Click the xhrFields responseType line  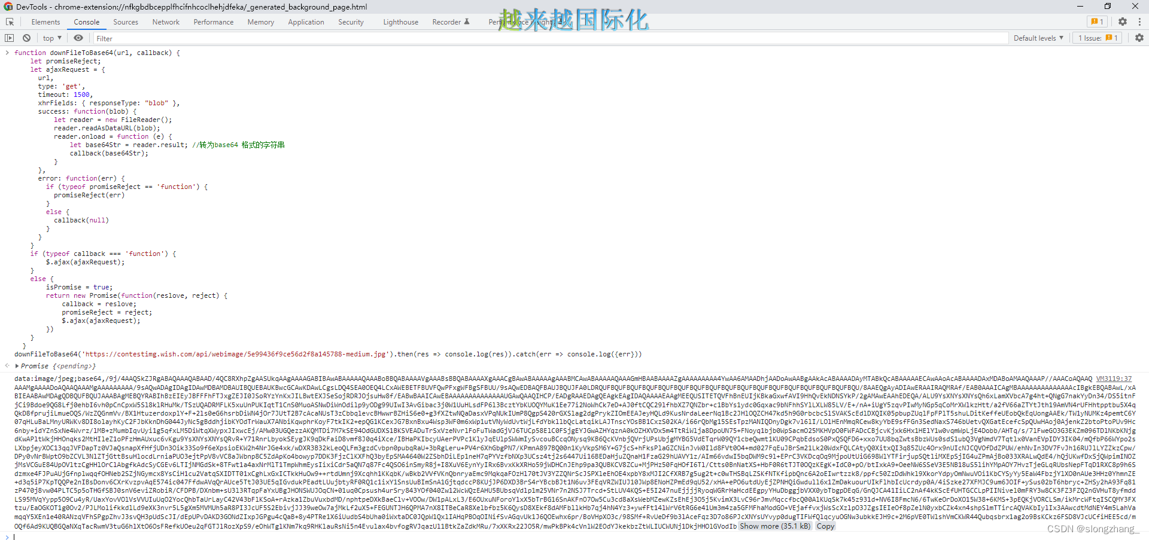[109, 103]
